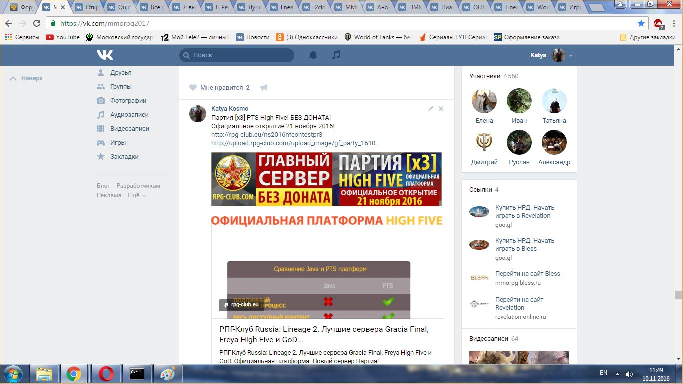Open the Разработчикам footer link
683x384 pixels.
point(138,186)
